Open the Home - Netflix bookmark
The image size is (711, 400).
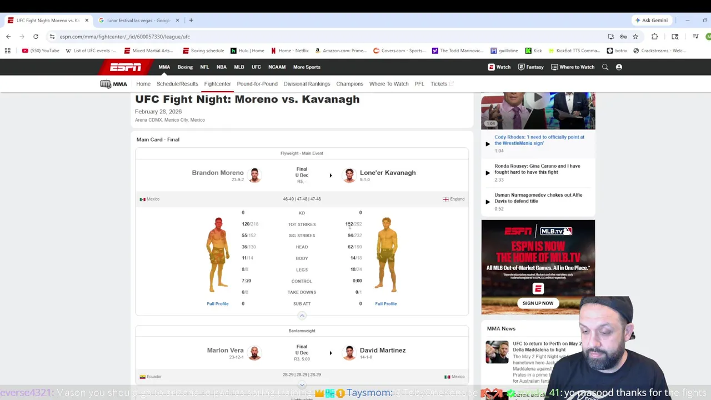point(290,51)
